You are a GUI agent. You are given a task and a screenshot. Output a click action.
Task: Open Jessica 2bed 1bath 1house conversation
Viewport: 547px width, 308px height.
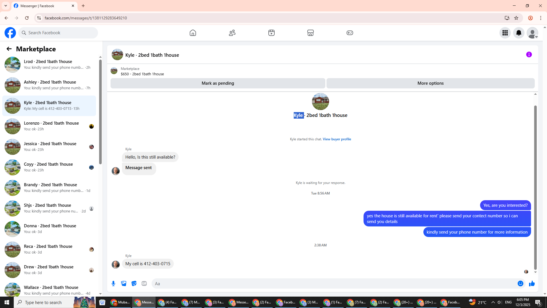tap(49, 147)
